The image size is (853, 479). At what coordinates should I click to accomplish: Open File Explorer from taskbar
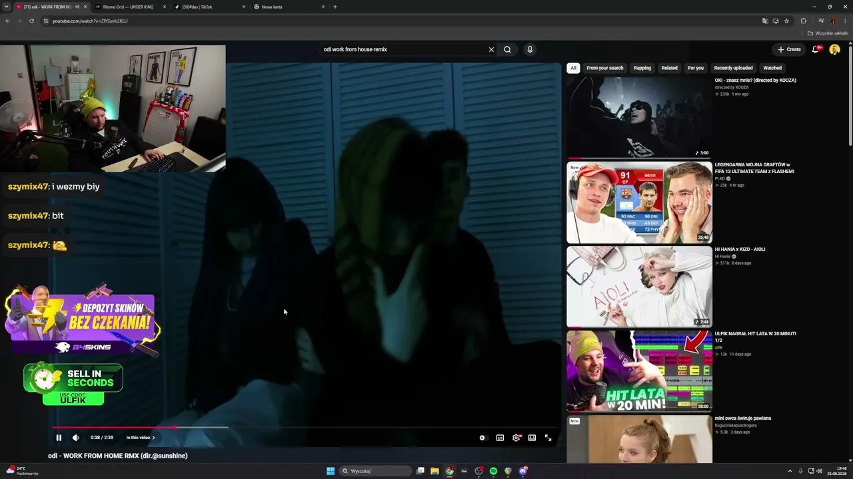pos(434,471)
